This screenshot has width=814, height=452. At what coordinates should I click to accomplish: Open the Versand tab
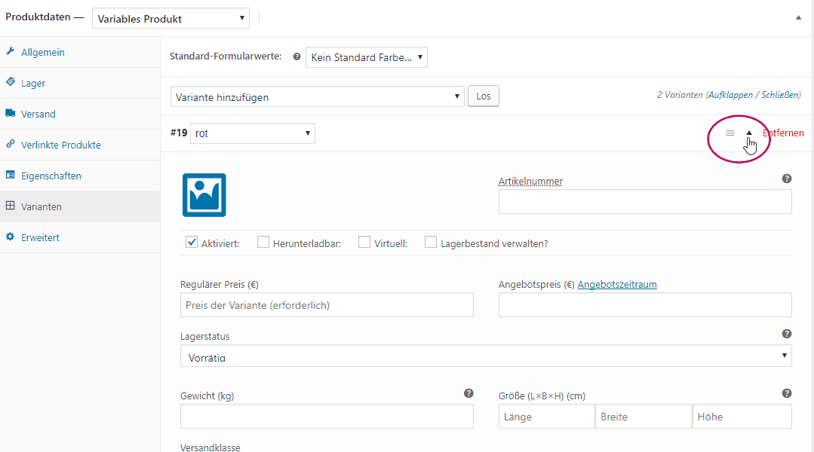pyautogui.click(x=38, y=114)
